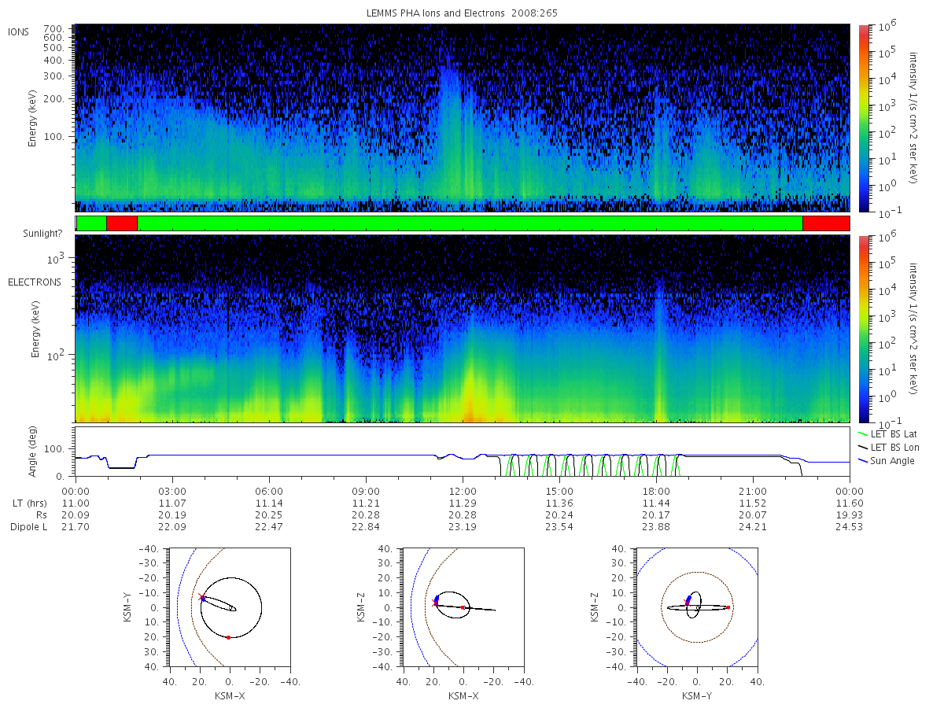Click the red dot at far right of KSM-Y/Z plot
944x708 pixels.
(728, 607)
